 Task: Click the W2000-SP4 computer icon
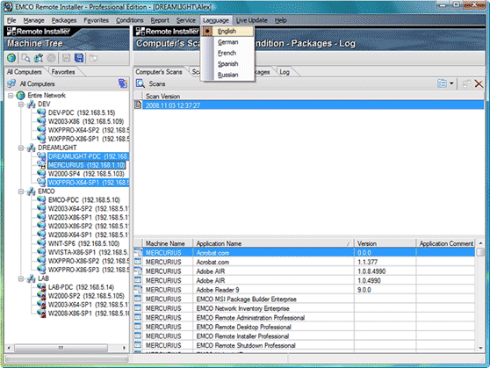[41, 173]
